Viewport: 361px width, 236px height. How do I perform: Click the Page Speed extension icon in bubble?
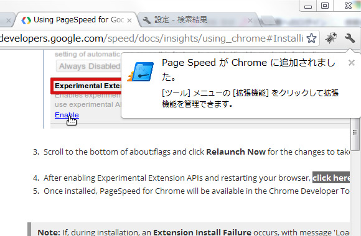pyautogui.click(x=141, y=71)
